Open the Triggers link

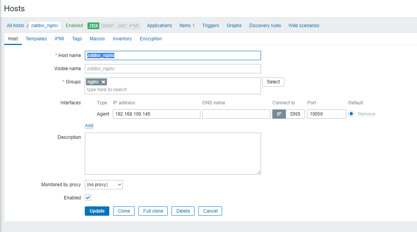point(210,26)
